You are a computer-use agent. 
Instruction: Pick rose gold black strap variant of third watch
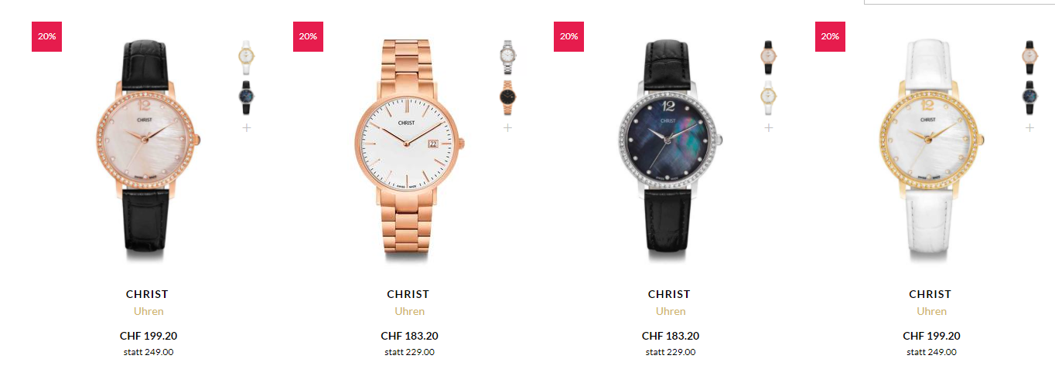768,56
